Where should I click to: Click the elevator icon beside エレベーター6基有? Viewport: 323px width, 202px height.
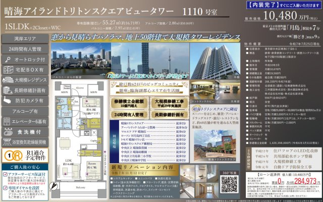click(7, 122)
